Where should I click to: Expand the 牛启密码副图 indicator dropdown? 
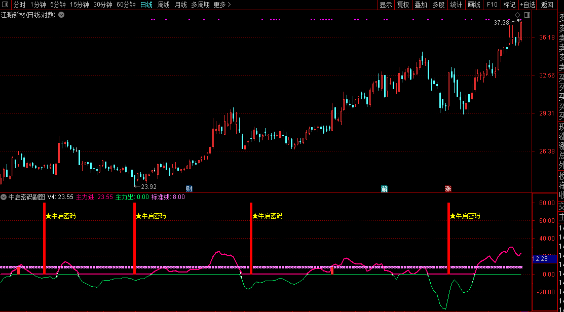point(4,197)
